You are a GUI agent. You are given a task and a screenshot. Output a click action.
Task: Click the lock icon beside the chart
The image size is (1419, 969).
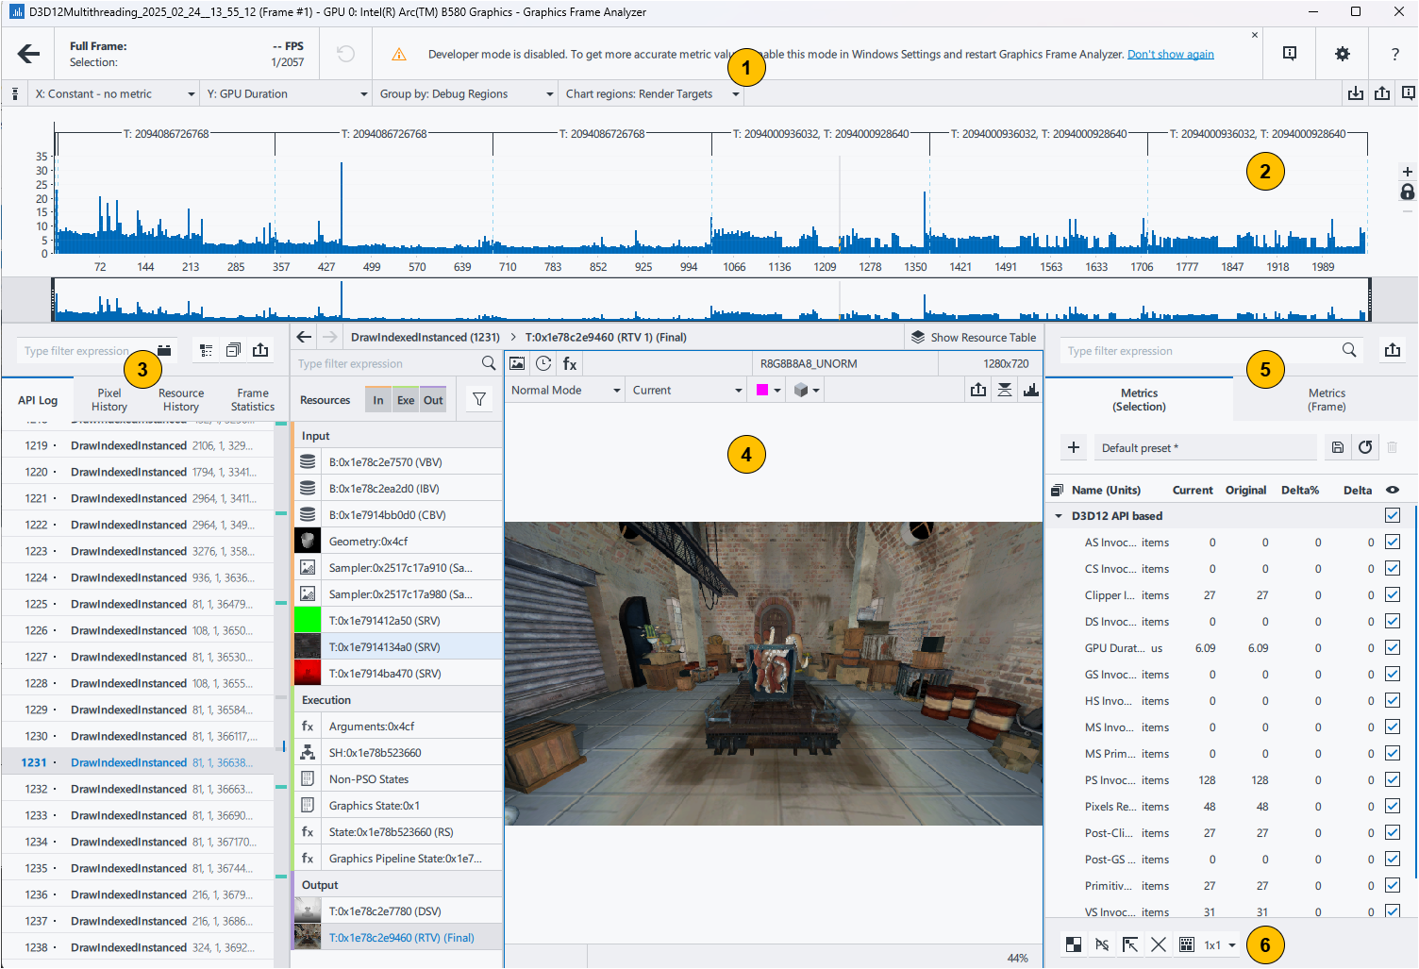tap(1407, 192)
